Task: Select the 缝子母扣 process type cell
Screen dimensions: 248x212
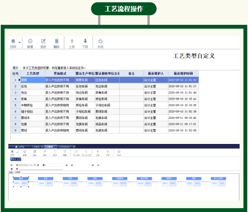Action: point(33,112)
